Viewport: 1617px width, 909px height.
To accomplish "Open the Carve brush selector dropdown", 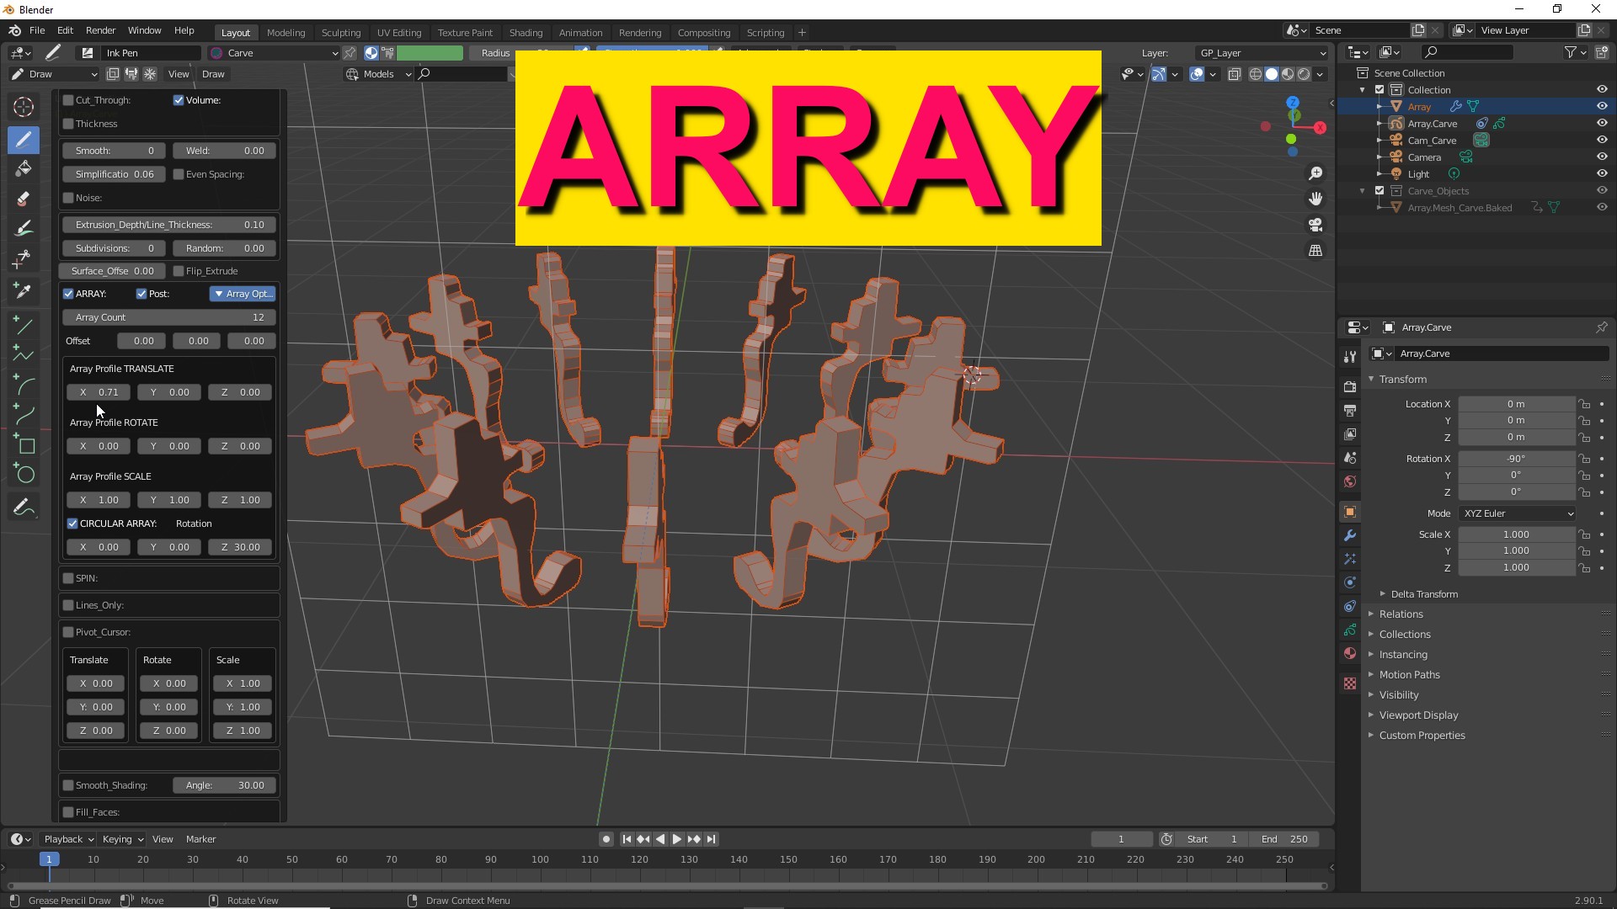I will (x=275, y=53).
